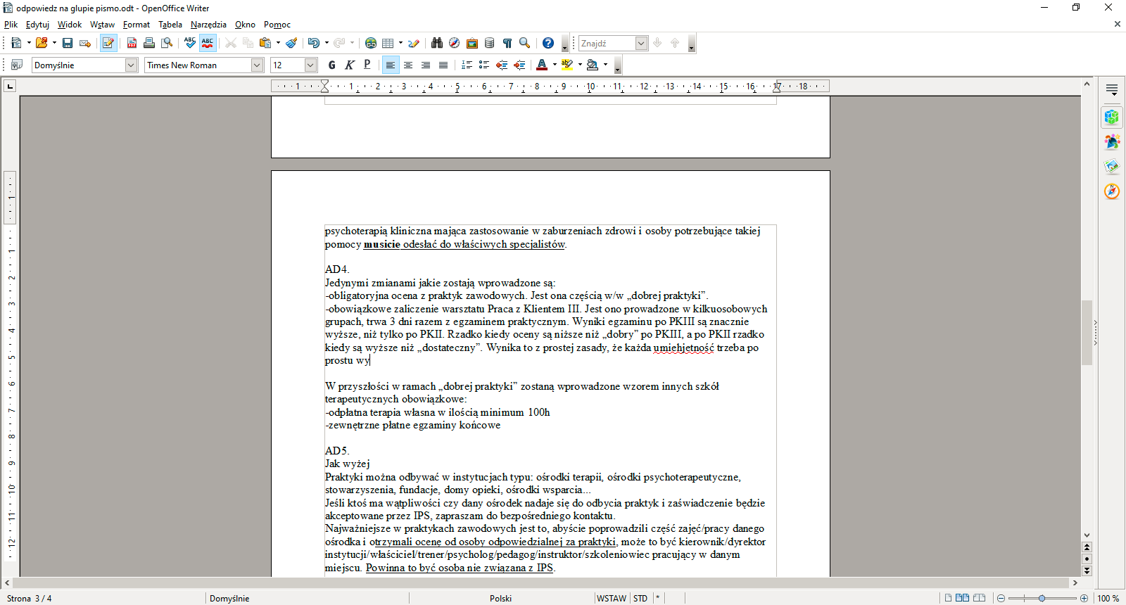Open the Font Color dropdown arrow

(x=555, y=65)
